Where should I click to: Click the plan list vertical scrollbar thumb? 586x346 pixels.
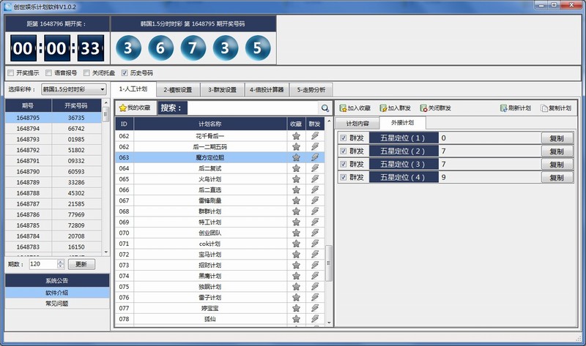click(329, 263)
